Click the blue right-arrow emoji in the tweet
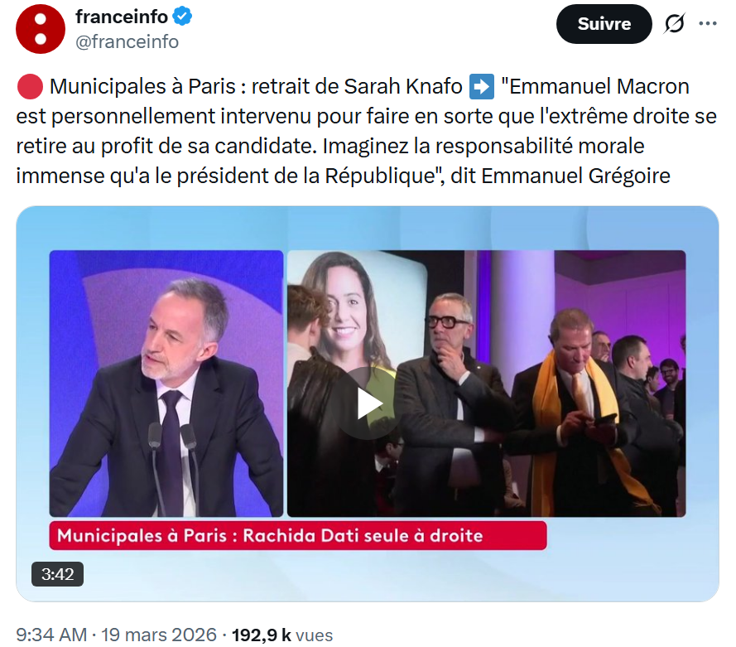This screenshot has height=647, width=736. point(481,86)
